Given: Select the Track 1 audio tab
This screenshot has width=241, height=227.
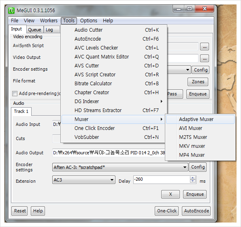Looking at the screenshot, I should pyautogui.click(x=21, y=111).
